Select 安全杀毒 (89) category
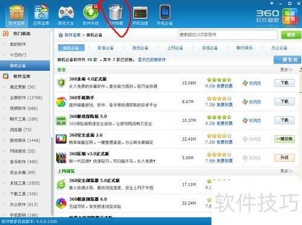Viewport: 302px width, 225px height. 25,173
